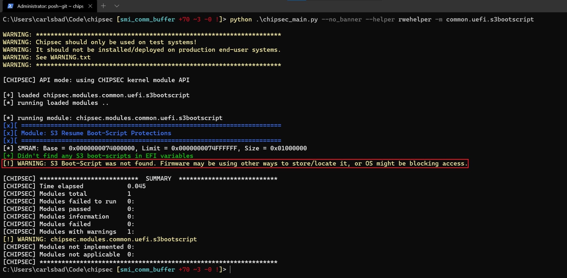567x278 pixels.
Task: Click the command prompt cursor at bottom
Action: (x=230, y=269)
